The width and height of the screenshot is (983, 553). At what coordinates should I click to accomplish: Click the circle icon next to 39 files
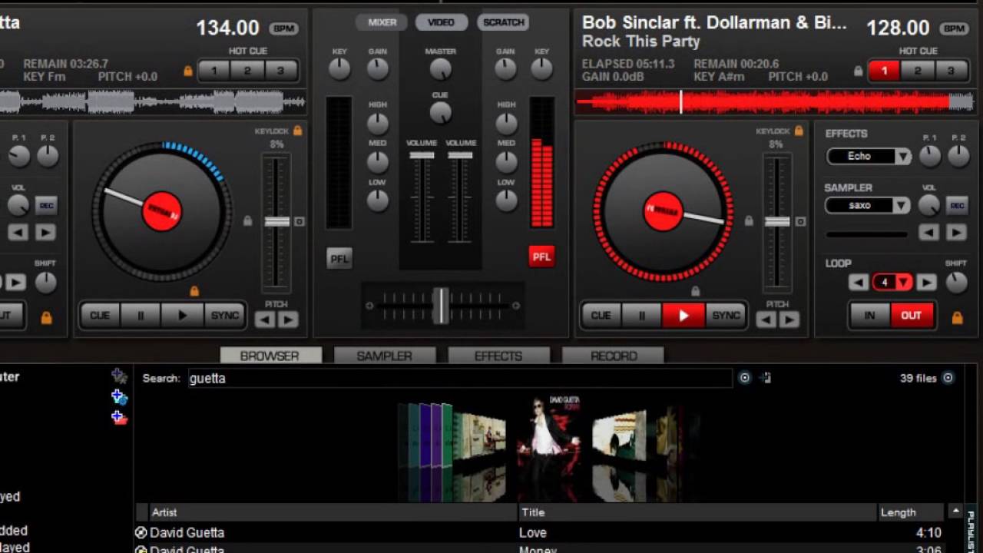(948, 378)
